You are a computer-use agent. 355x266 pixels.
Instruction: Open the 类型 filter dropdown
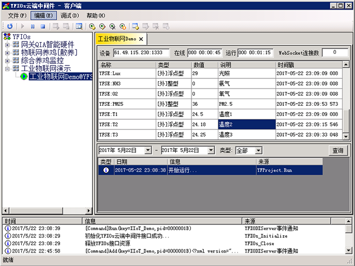[258, 151]
